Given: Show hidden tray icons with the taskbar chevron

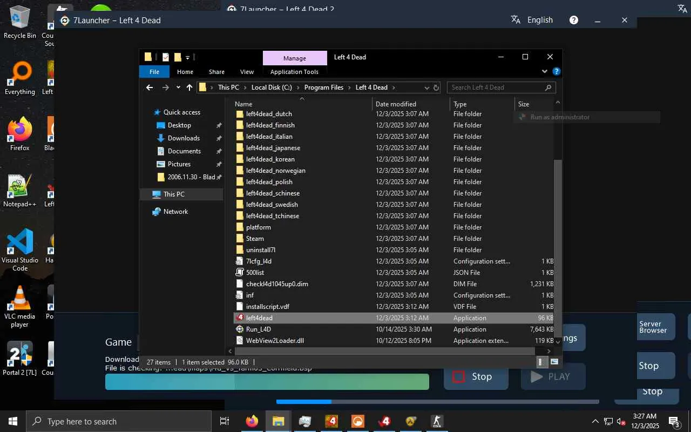Looking at the screenshot, I should 595,421.
